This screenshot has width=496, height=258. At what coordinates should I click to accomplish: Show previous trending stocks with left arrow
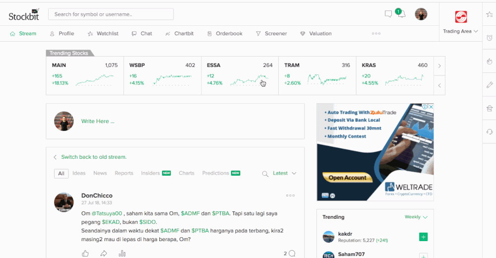[439, 85]
